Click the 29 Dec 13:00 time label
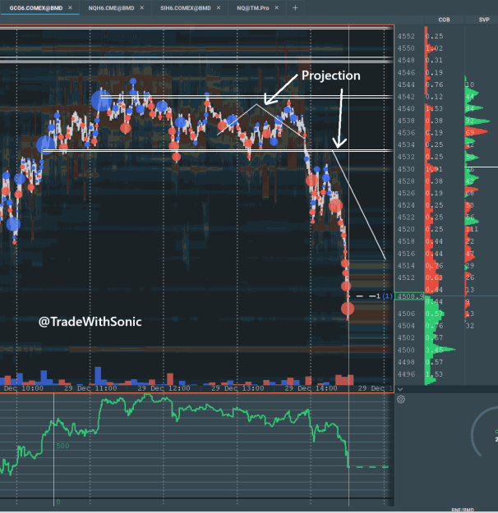Screen dimensions: 498x513 237,388
